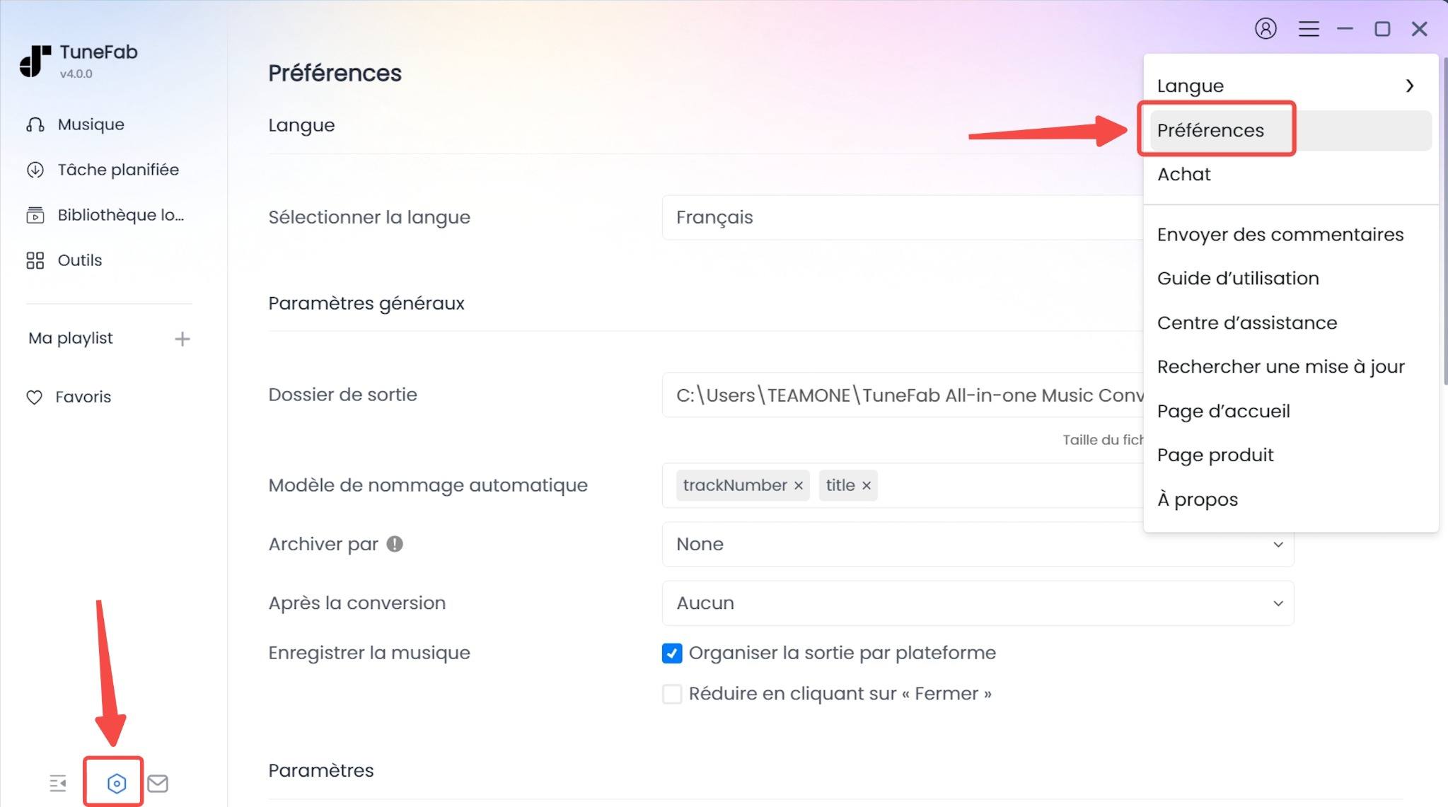Open the Après la conversion dropdown
1448x807 pixels.
pos(1278,603)
